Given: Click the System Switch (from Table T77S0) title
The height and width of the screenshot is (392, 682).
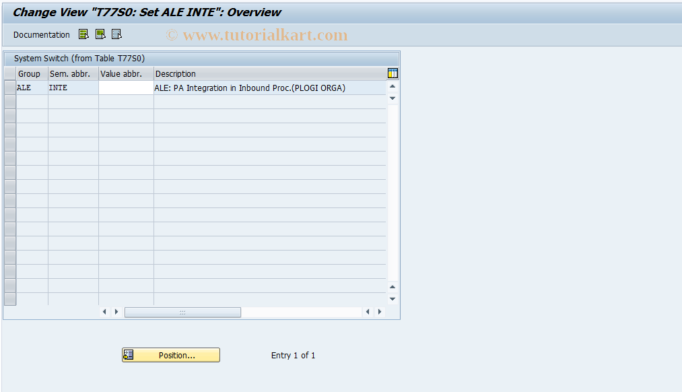Looking at the screenshot, I should (x=79, y=59).
